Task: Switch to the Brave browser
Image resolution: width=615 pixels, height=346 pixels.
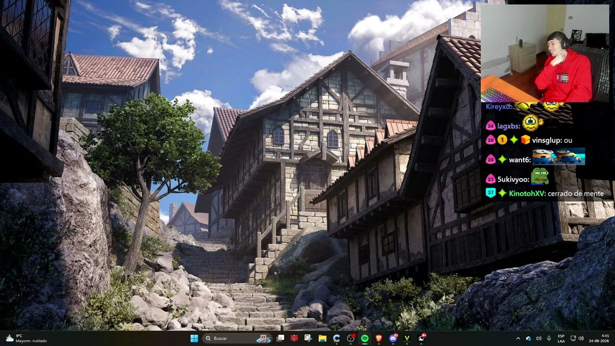Action: coord(379,338)
